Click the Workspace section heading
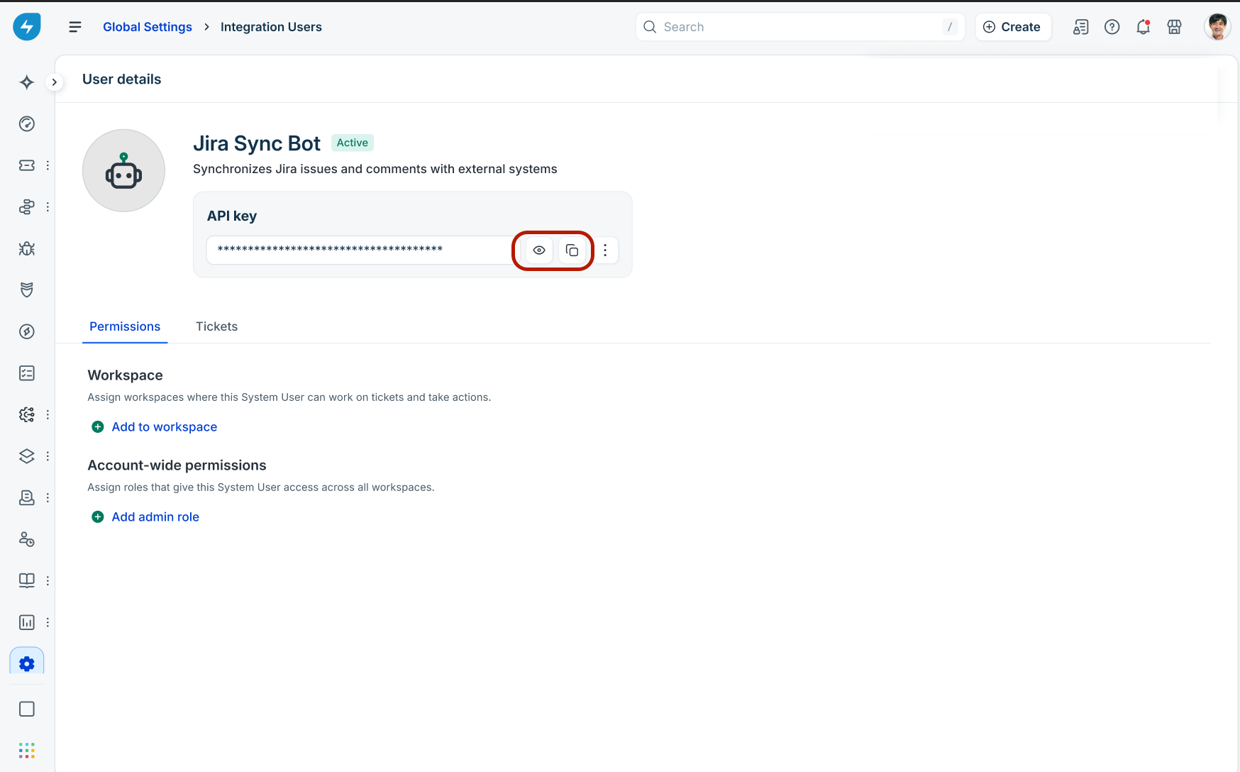 (126, 375)
